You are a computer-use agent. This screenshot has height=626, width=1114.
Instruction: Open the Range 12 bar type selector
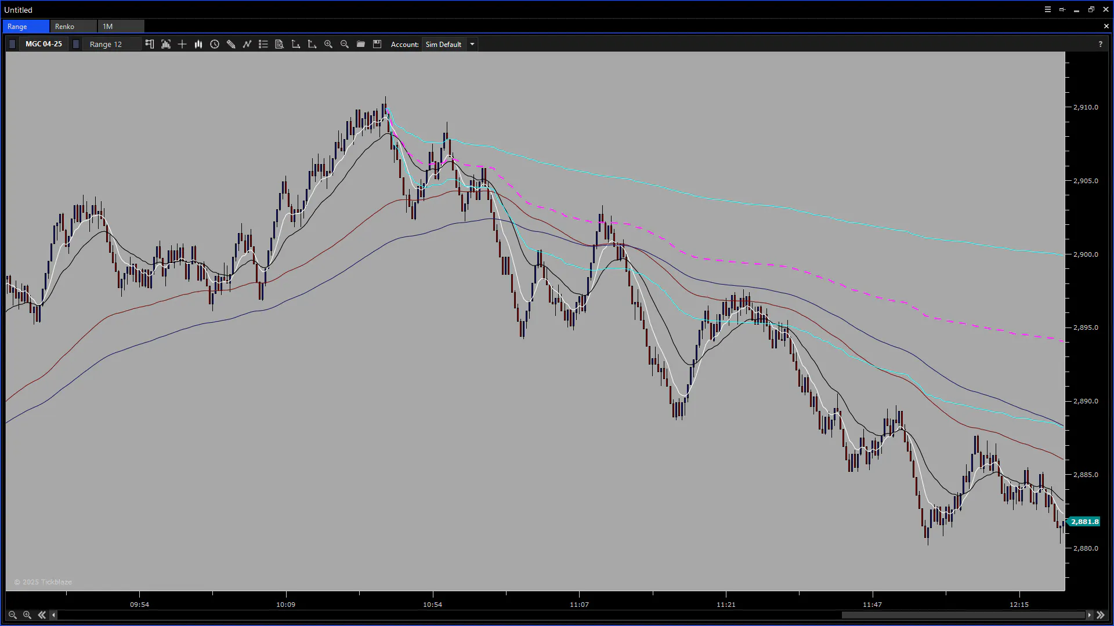click(111, 44)
